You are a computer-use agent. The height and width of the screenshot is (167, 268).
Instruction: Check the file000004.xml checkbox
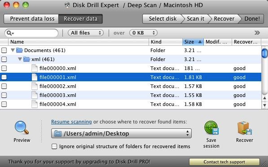coord(4,104)
